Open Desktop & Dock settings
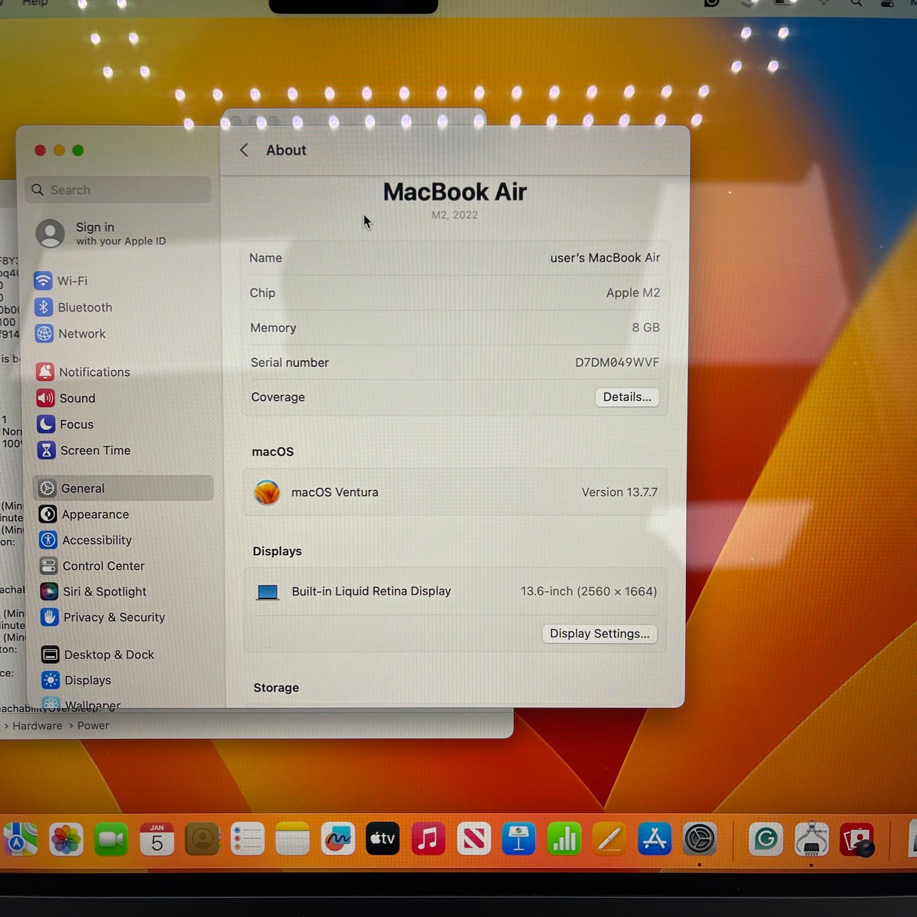The height and width of the screenshot is (917, 917). click(x=109, y=654)
